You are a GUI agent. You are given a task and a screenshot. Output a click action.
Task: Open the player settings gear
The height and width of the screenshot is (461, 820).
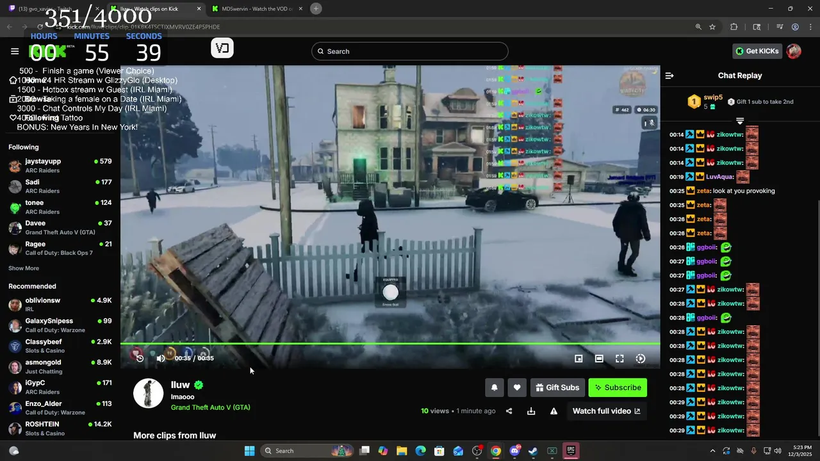pyautogui.click(x=640, y=359)
